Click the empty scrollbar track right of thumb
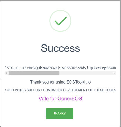 (x=86, y=73)
